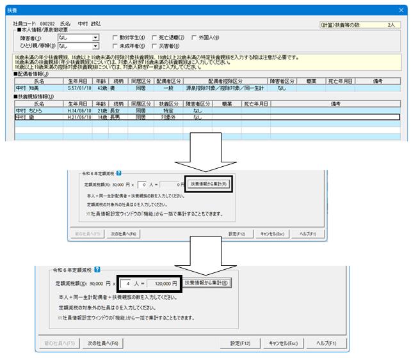Enable the 災害者 checkbox

pyautogui.click(x=154, y=46)
